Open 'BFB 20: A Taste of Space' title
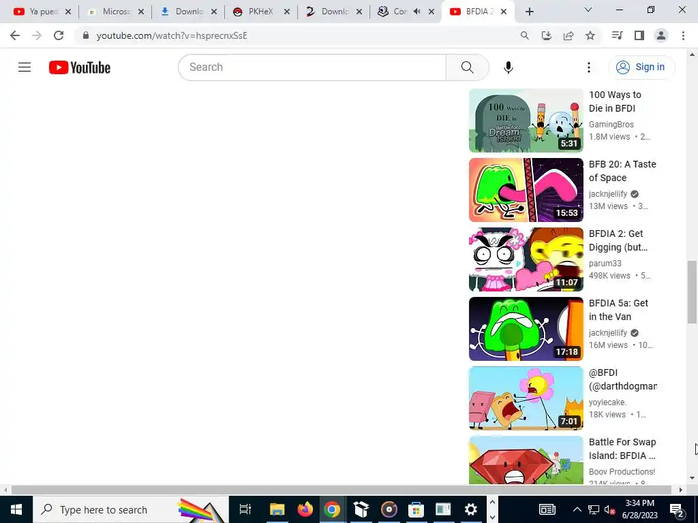Screen dimensions: 698x523 click(x=622, y=171)
